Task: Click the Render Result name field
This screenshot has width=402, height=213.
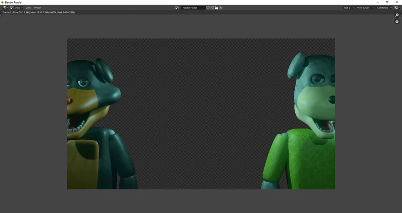Action: (x=193, y=8)
